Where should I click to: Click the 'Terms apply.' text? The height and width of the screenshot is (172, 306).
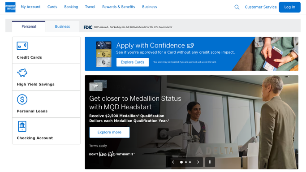(98, 146)
